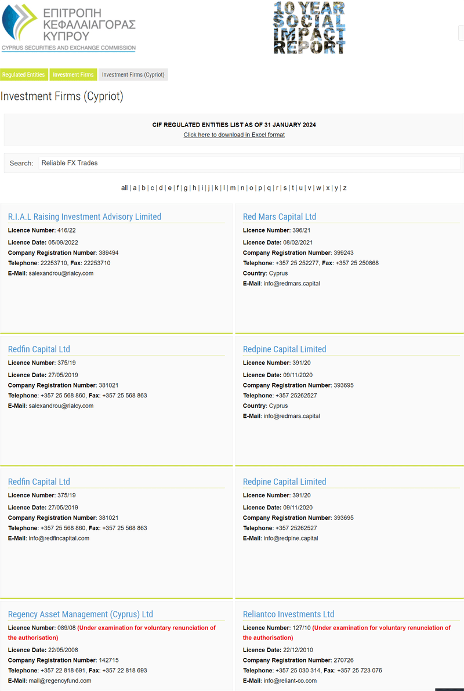Filter firms by letter c
Viewport: 464px width, 691px height.
tap(152, 188)
